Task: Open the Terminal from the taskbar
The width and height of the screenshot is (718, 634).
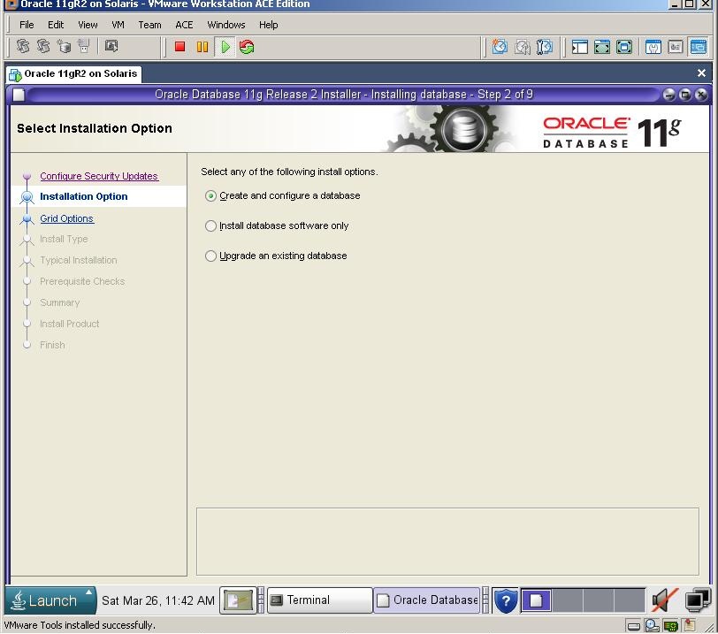Action: (318, 600)
